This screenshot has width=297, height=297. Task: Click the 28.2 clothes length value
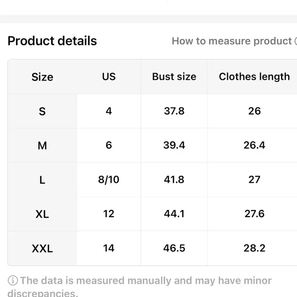[254, 248]
